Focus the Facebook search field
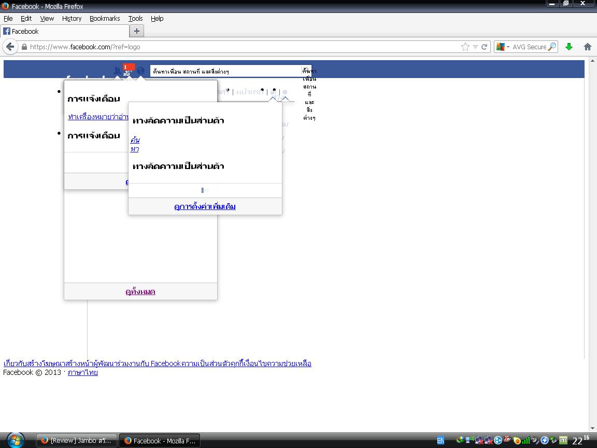 click(226, 71)
